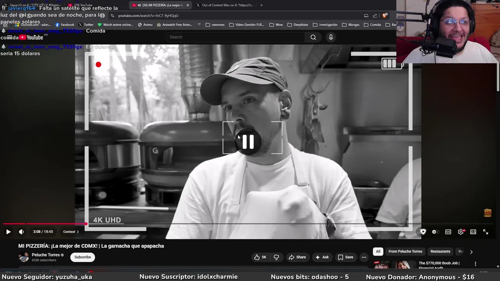The width and height of the screenshot is (500, 281).
Task: Click the pause overlay in the video center
Action: (248, 142)
